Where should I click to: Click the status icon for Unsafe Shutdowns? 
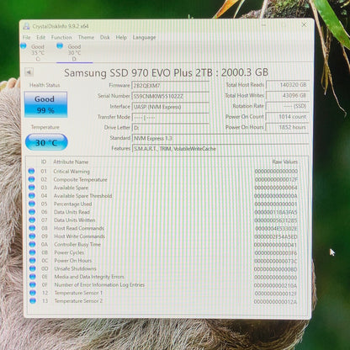pyautogui.click(x=33, y=268)
